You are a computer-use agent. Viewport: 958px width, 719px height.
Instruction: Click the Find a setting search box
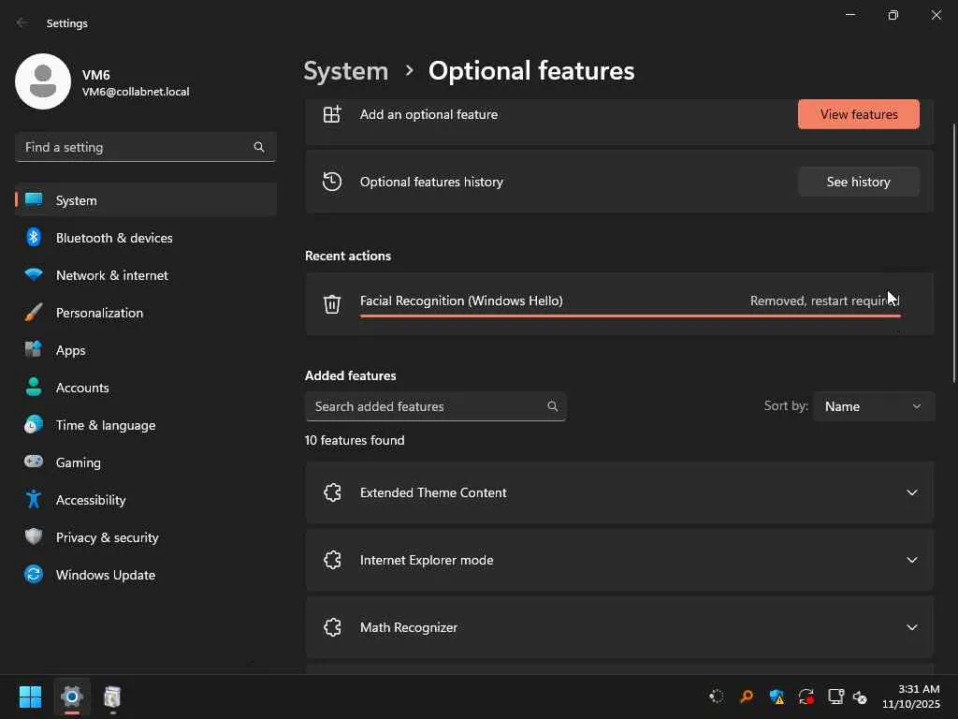coord(136,147)
